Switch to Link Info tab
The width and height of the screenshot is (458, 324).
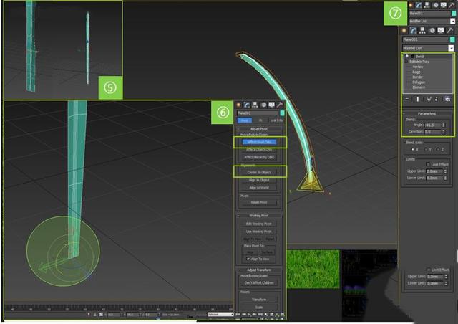tap(276, 120)
